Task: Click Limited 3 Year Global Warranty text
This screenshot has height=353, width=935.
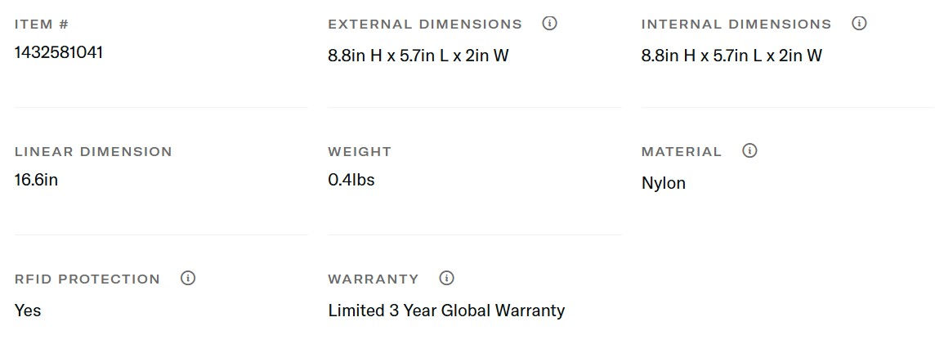Action: pyautogui.click(x=446, y=311)
